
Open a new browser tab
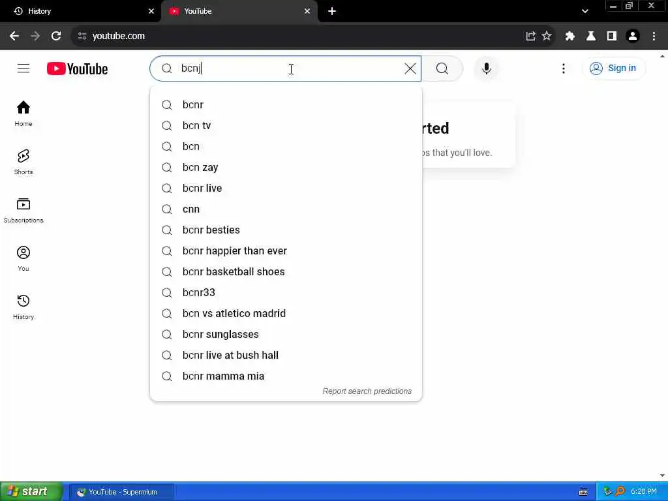point(332,12)
